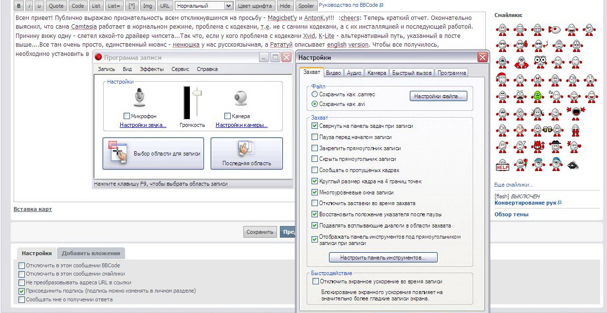
Task: Click the microphone icon in recorder
Action: pyautogui.click(x=140, y=98)
